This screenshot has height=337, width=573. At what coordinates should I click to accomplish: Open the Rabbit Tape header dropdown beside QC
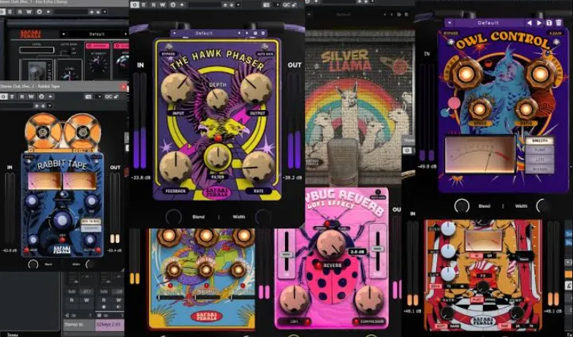point(99,96)
